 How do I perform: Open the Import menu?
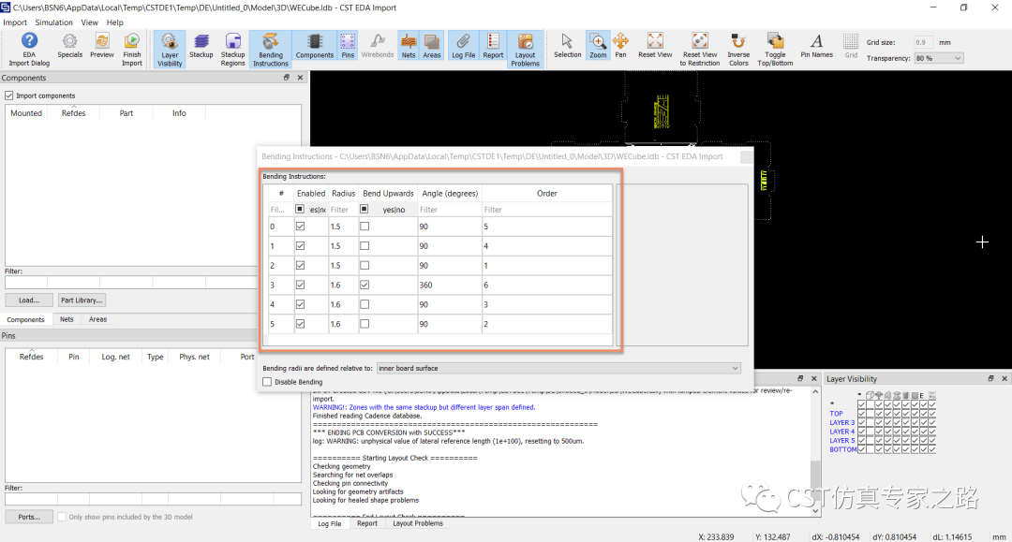(x=15, y=22)
